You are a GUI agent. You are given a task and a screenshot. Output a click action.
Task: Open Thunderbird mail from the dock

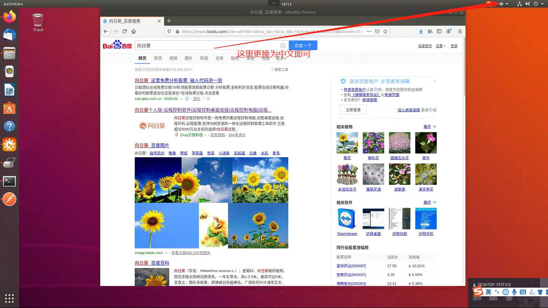pyautogui.click(x=9, y=35)
